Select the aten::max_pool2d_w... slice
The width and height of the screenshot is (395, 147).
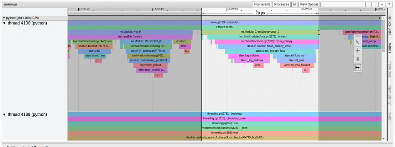[x=152, y=70]
